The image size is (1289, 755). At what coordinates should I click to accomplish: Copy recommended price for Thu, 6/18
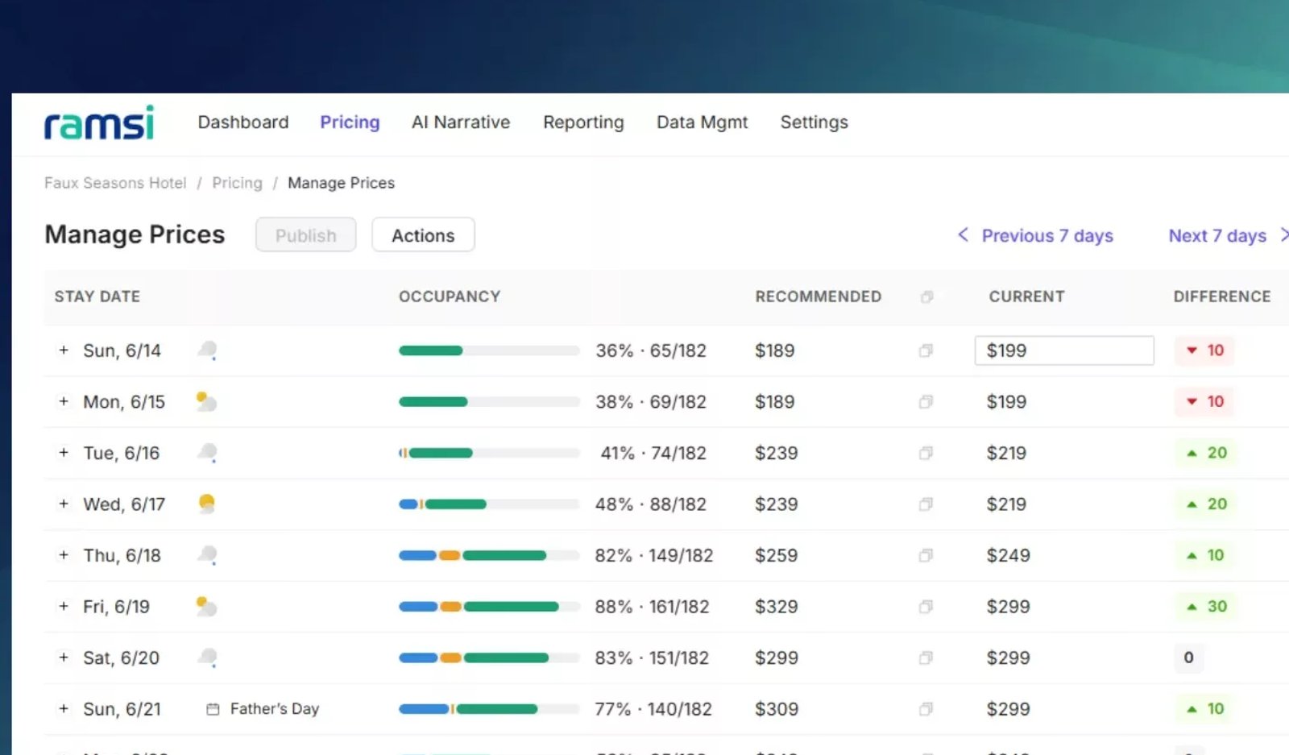point(926,555)
